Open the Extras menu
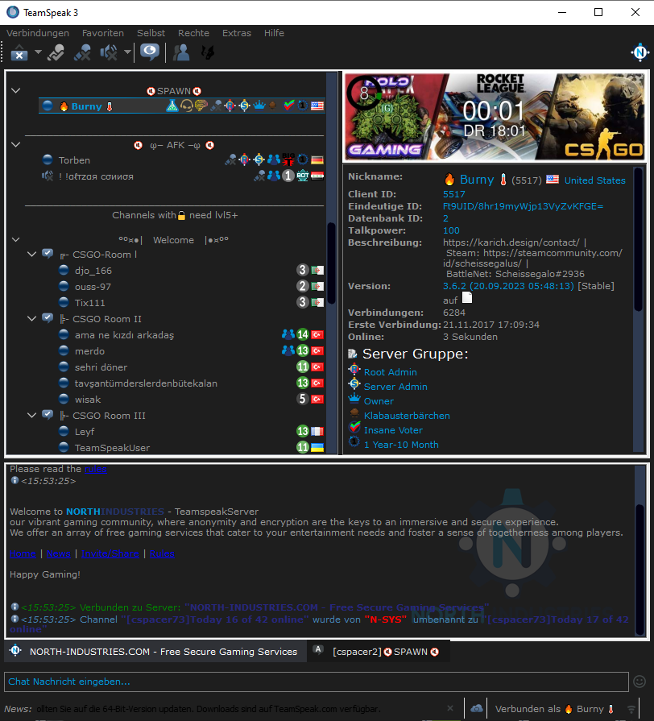Screen dimensions: 654x721 (237, 33)
